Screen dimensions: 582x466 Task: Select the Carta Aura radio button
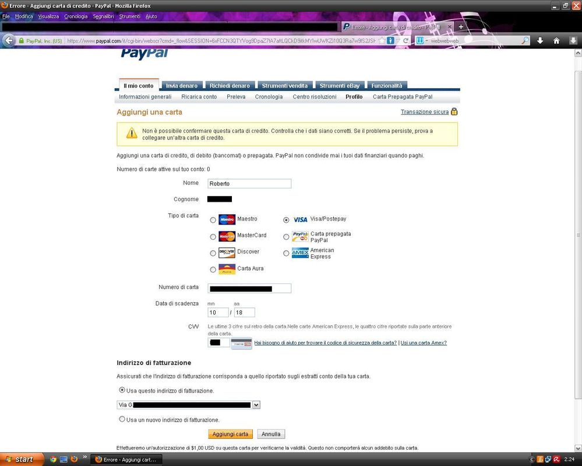pos(213,269)
